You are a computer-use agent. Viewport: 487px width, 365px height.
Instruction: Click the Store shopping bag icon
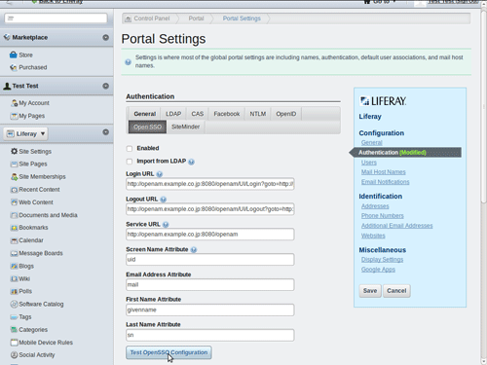point(14,55)
